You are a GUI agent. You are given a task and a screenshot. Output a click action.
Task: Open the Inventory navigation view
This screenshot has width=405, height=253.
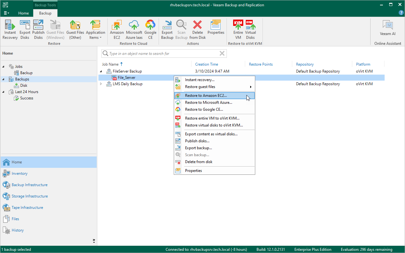coord(49,174)
